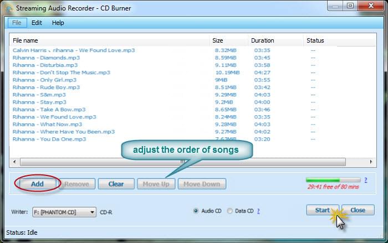This screenshot has height=243, width=388.
Task: Click help link next to Data CD
Action: (x=258, y=211)
